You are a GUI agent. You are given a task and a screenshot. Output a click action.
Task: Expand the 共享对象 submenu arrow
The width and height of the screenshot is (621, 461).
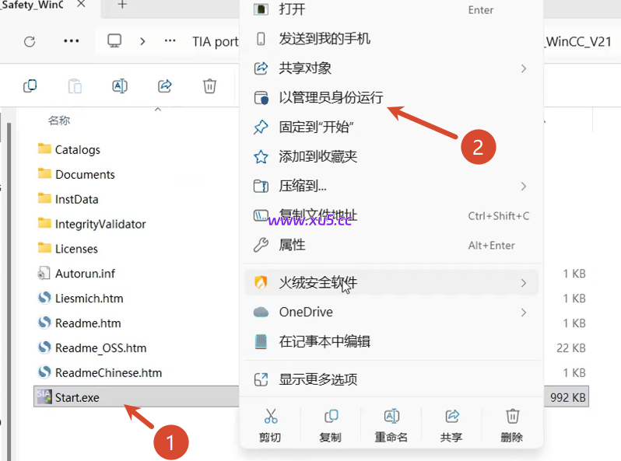click(x=523, y=68)
